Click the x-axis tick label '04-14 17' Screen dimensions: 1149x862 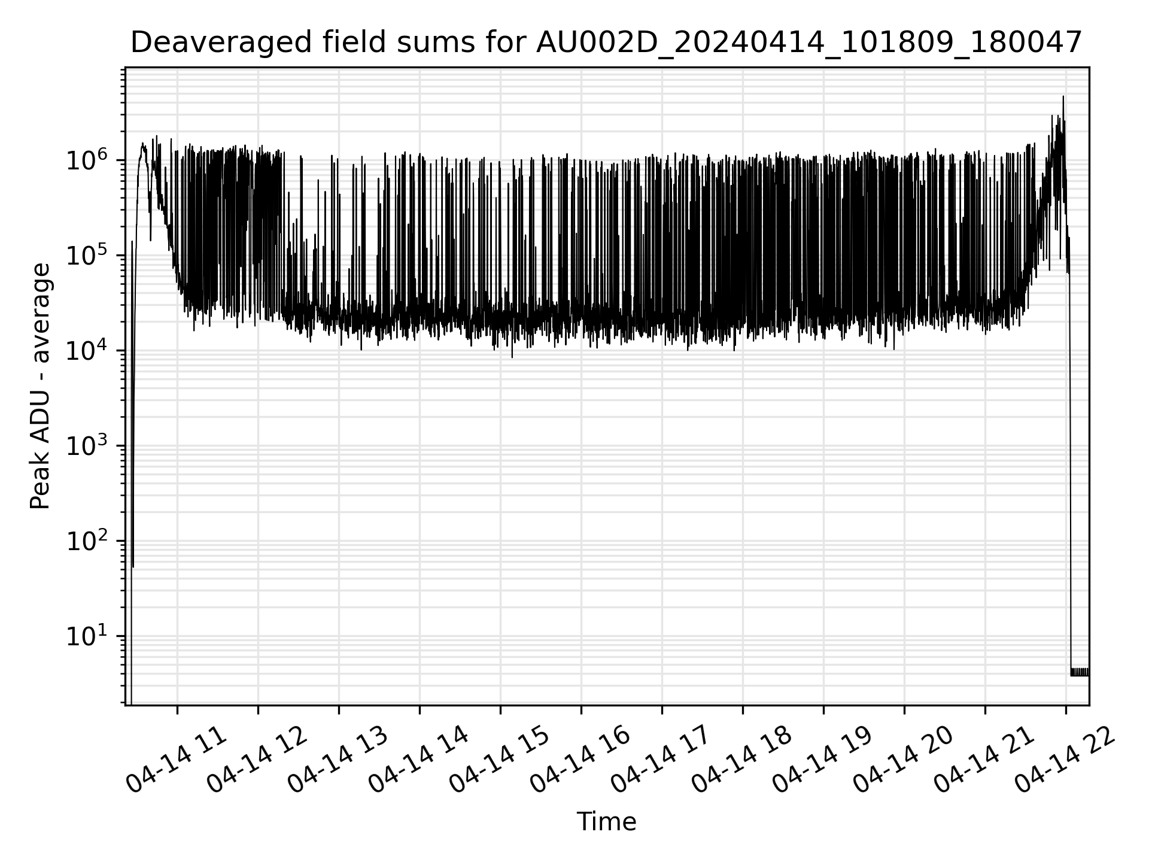(x=661, y=760)
